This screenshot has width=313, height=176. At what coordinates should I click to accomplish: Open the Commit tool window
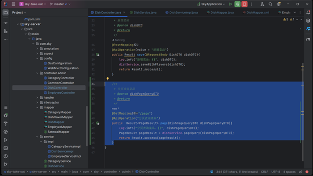[5, 23]
